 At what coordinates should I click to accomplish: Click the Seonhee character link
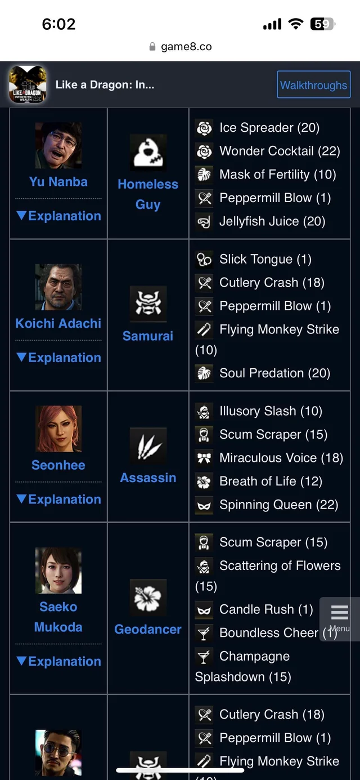coord(58,465)
